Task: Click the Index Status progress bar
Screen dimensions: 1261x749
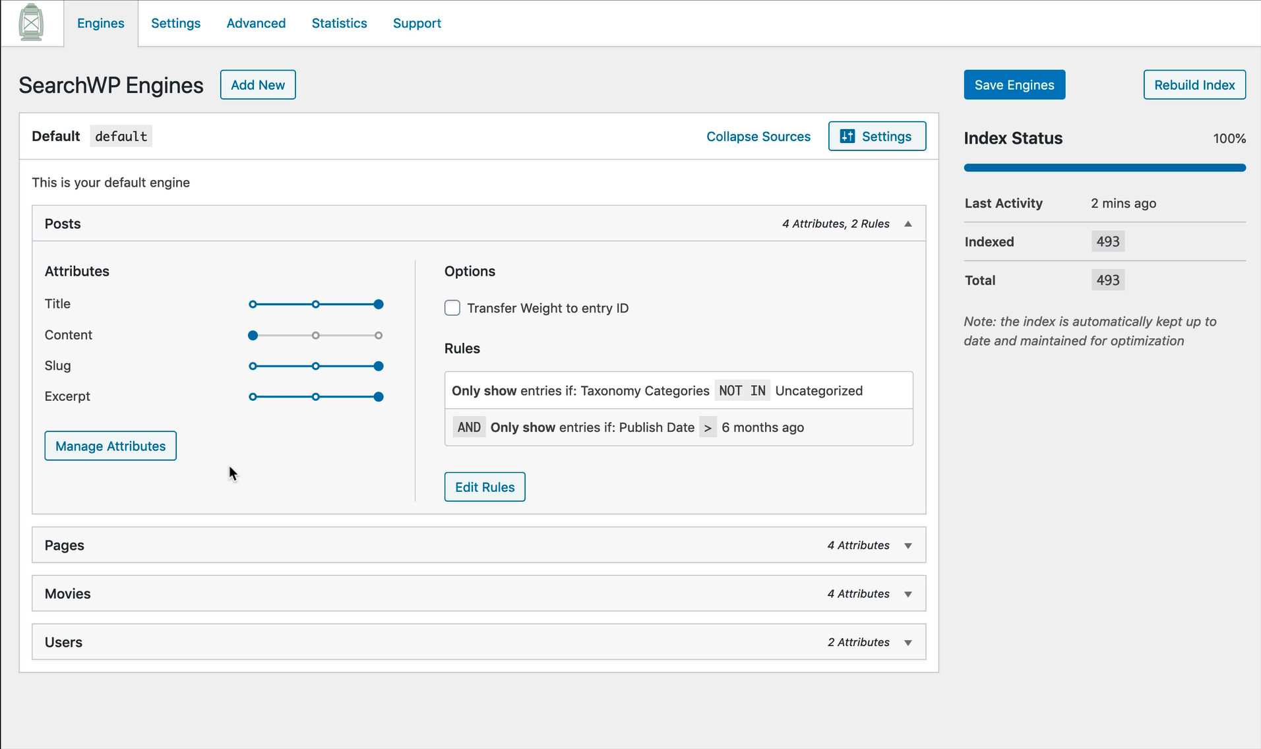Action: [x=1105, y=168]
